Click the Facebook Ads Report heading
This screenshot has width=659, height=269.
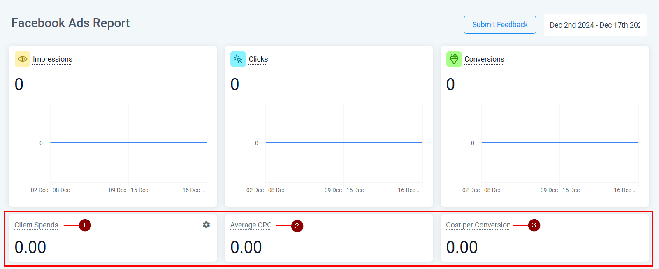(x=70, y=23)
